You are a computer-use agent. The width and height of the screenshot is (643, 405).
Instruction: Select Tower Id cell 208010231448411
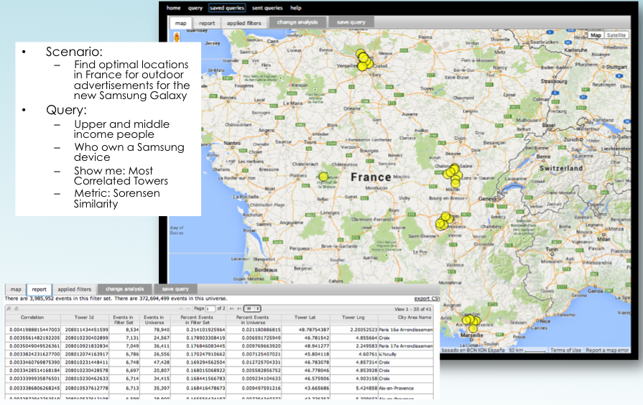click(x=86, y=363)
